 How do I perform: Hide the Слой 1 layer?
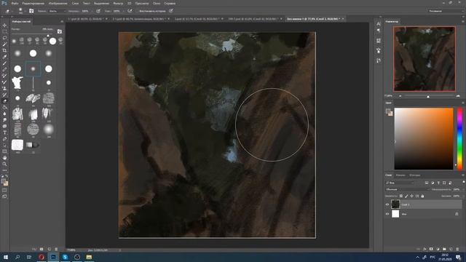tap(387, 205)
